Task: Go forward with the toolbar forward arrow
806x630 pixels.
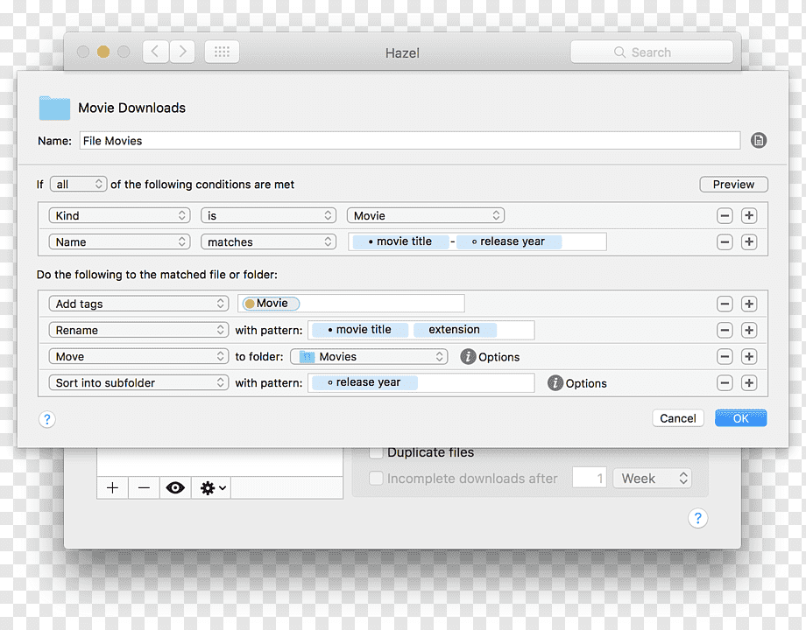Action: pyautogui.click(x=182, y=52)
